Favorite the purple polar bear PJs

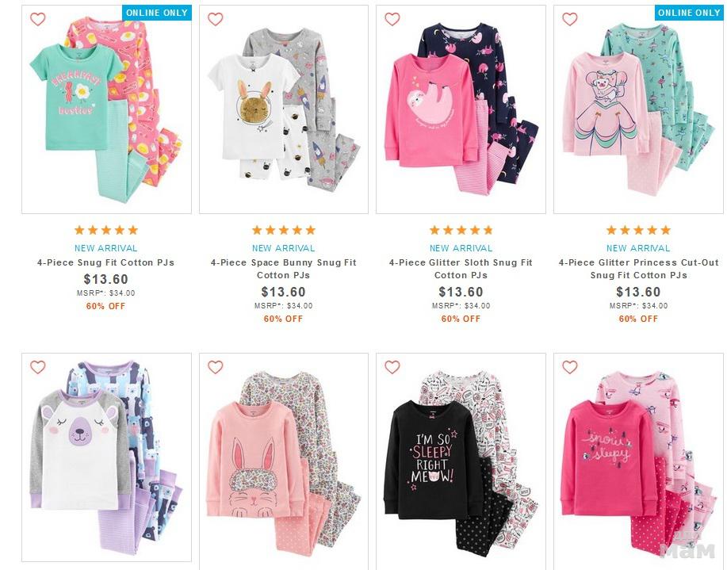37,367
